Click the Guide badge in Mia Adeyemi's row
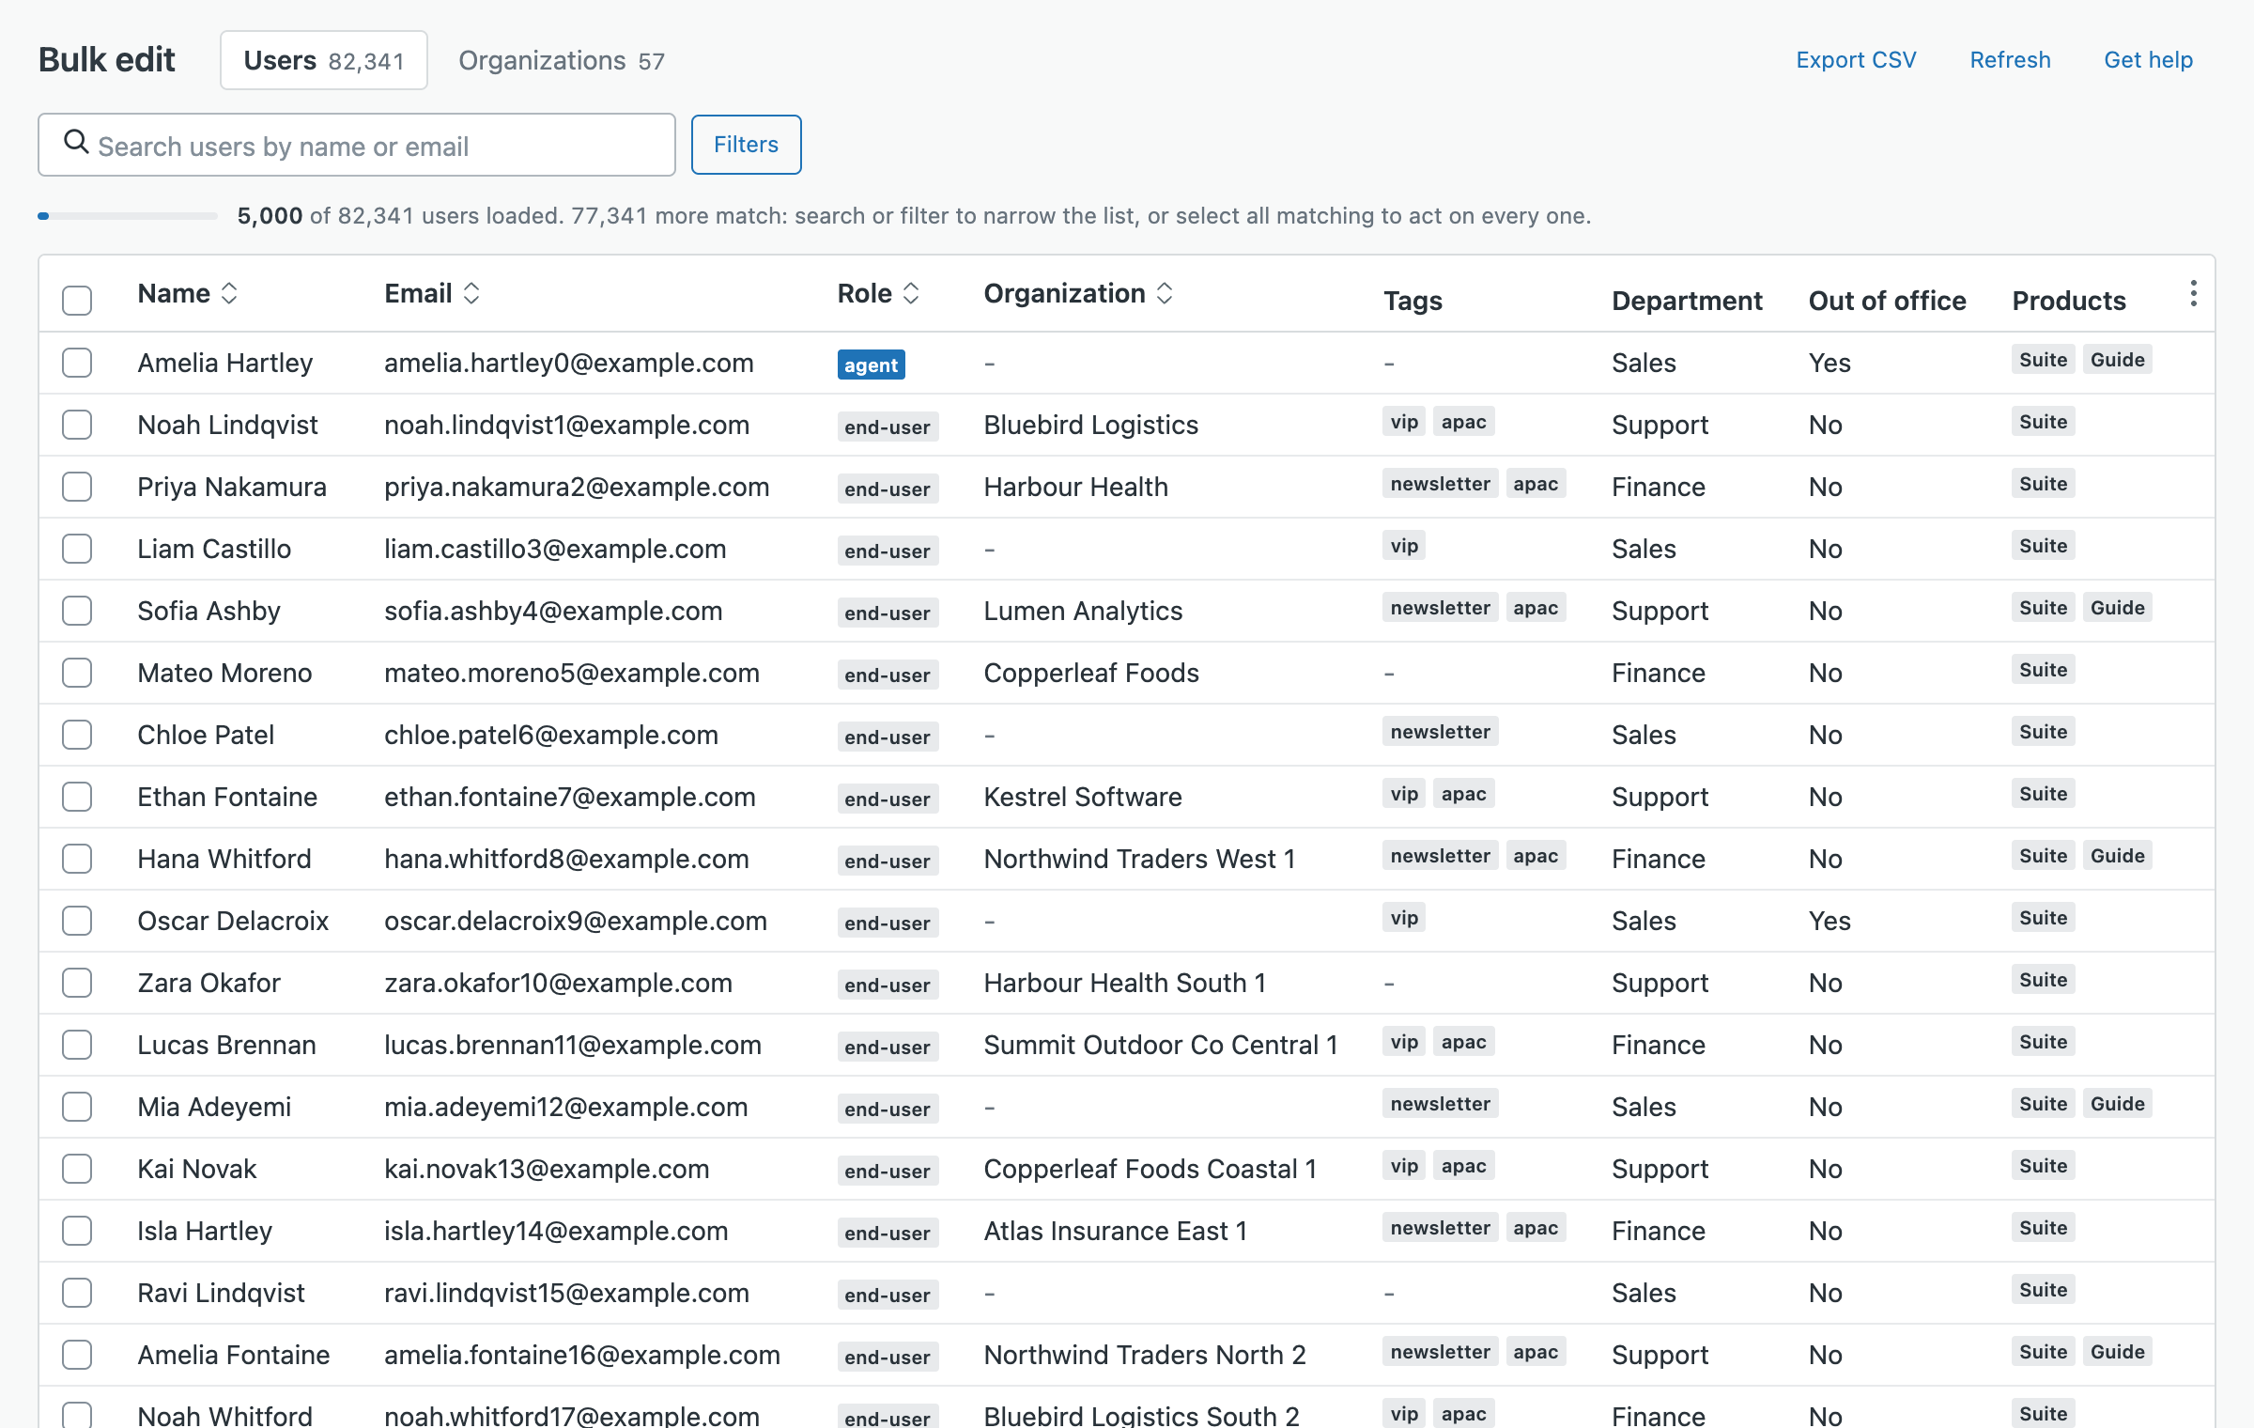The height and width of the screenshot is (1428, 2254). [x=2118, y=1104]
